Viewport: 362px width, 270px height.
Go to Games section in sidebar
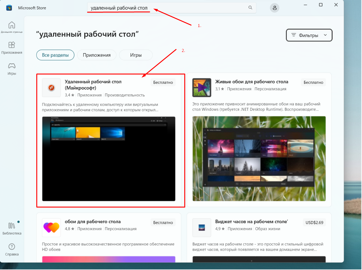tap(12, 66)
